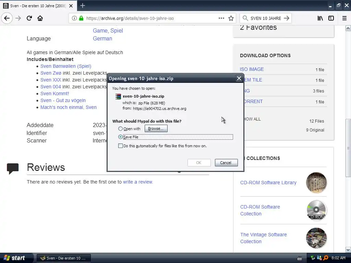Screen dimensions: 351x263
Task: Select the Sven taskbar window button
Action: click(x=63, y=258)
